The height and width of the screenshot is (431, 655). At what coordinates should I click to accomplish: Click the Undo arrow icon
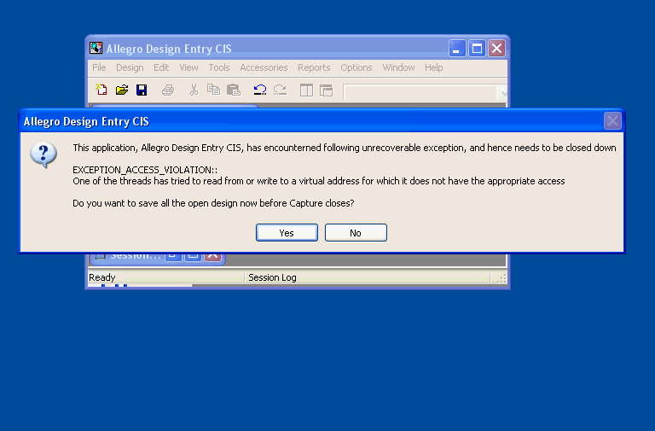pos(260,90)
